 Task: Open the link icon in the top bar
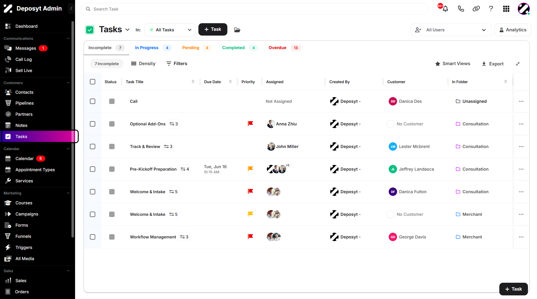coord(476,9)
